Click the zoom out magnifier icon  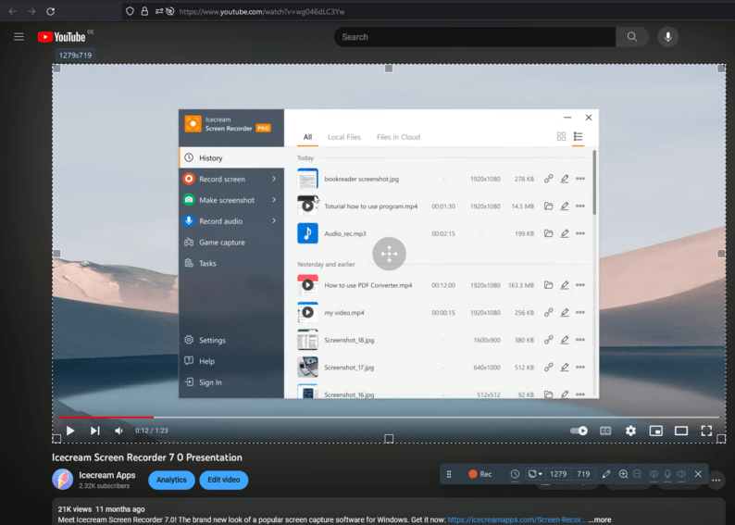637,474
